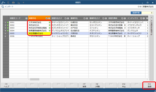This screenshot has height=92, width=156.
Task: Click the horizontal scrollbar left arrow
Action: pos(29,79)
